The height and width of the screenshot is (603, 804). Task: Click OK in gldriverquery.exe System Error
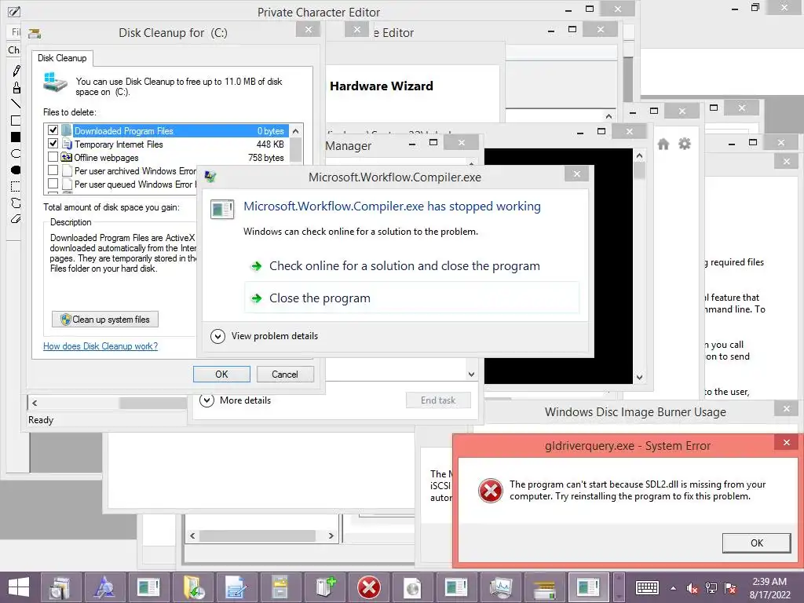756,543
